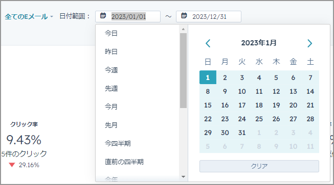The image size is (334, 185).
Task: Choose day 29 in the calendar
Action: coord(208,133)
